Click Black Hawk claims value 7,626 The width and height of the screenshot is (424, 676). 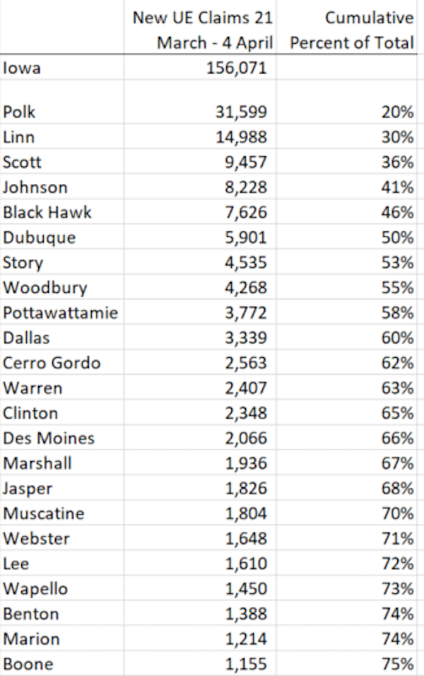coord(200,212)
